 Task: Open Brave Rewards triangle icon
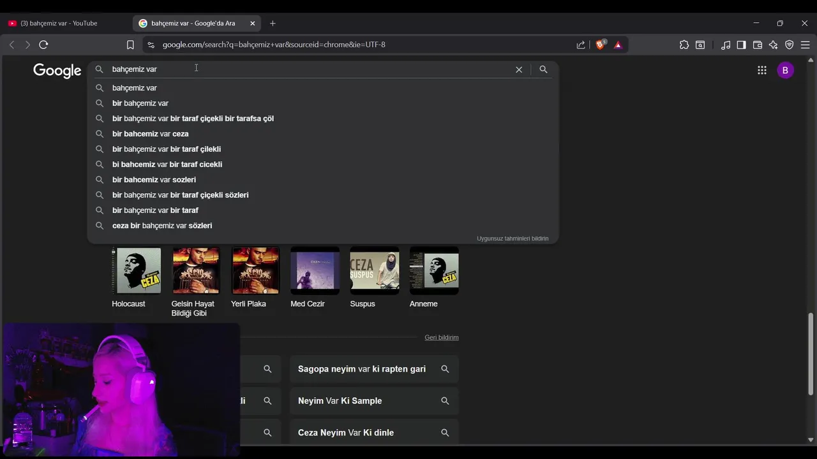[618, 45]
